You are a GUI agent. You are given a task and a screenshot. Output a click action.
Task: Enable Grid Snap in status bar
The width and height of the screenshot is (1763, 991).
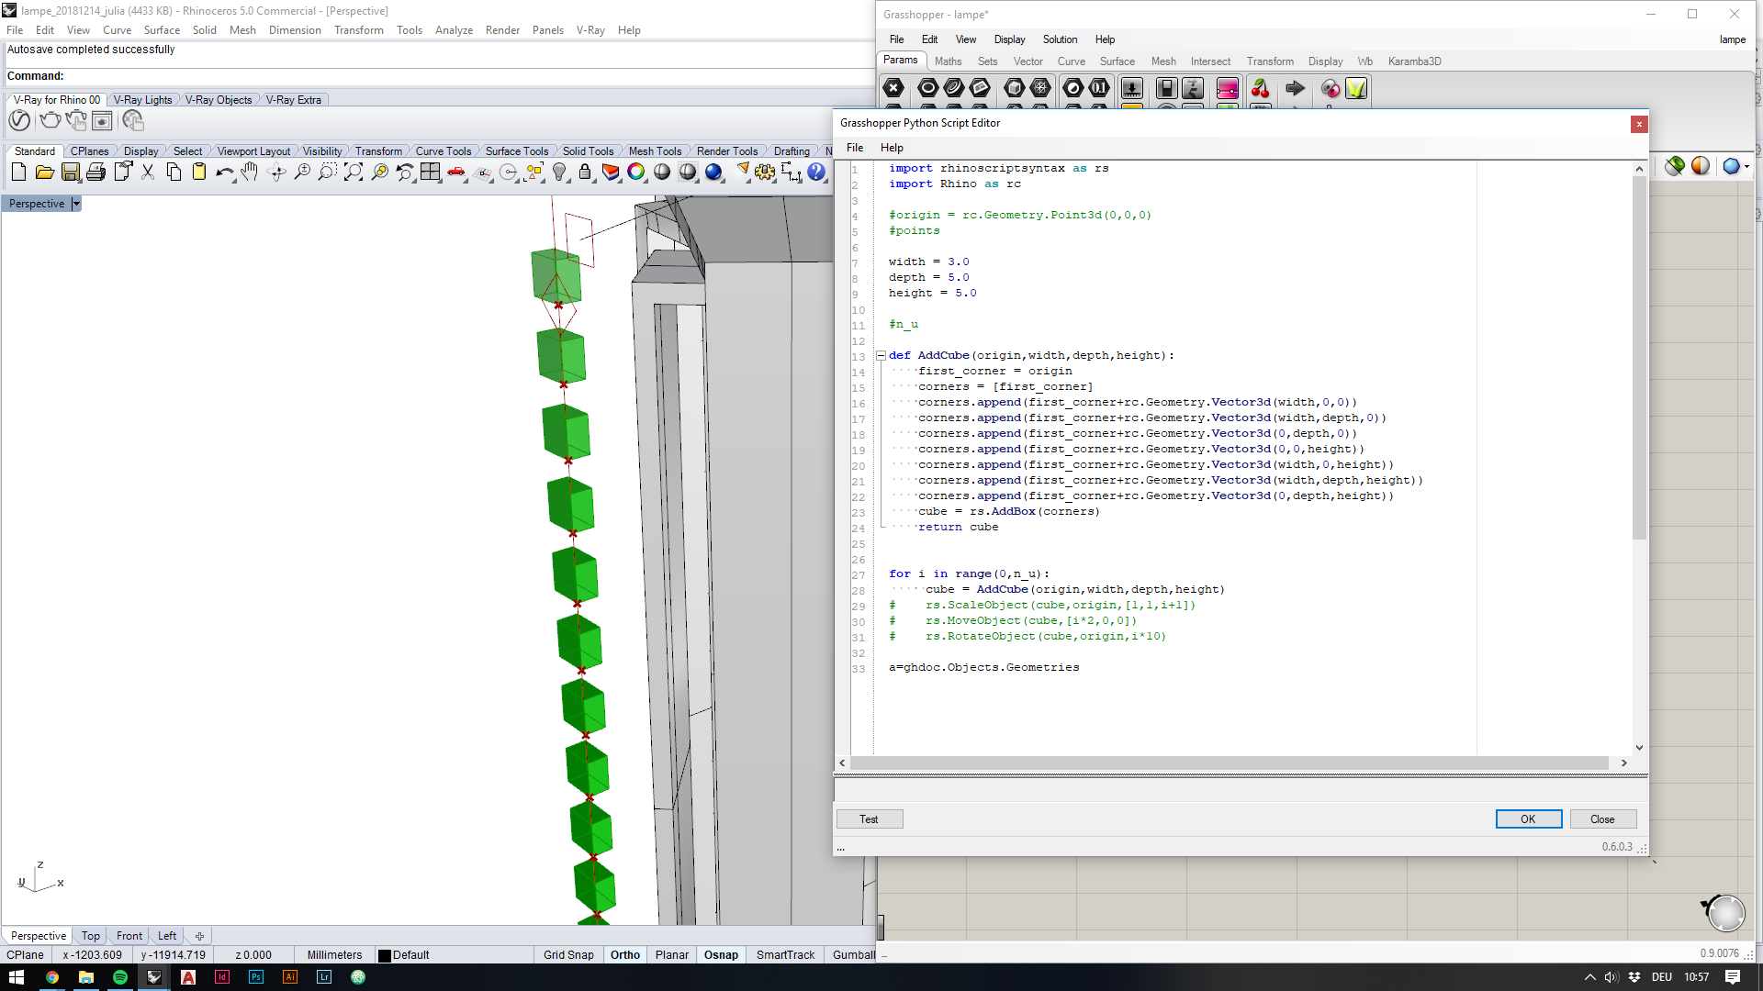567,954
